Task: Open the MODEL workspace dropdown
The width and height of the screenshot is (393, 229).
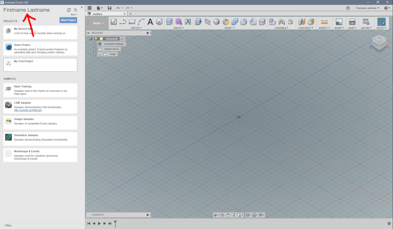Action: click(x=98, y=23)
